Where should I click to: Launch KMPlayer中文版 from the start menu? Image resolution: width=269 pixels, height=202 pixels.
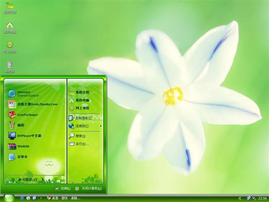pos(25,136)
